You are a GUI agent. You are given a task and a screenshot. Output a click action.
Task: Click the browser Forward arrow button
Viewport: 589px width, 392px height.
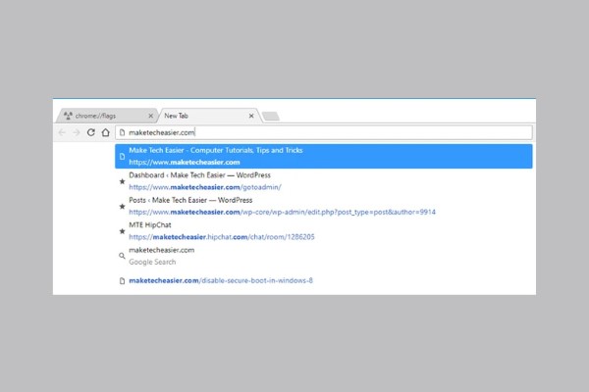(77, 132)
